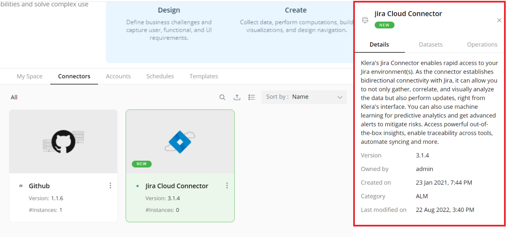The width and height of the screenshot is (506, 237).
Task: Switch to the My Space tab
Action: tap(29, 76)
